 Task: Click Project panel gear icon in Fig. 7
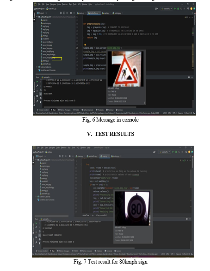[x=70, y=156]
